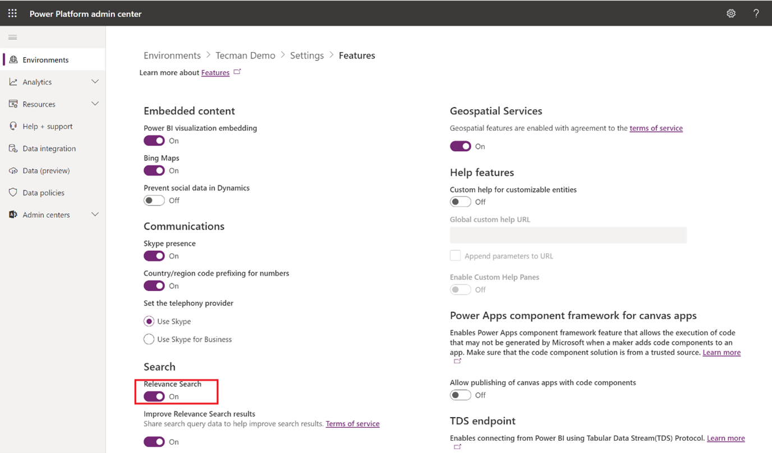Open Data (preview) in the left navigation
772x453 pixels.
pos(13,170)
